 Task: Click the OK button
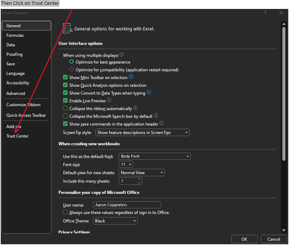click(244, 239)
